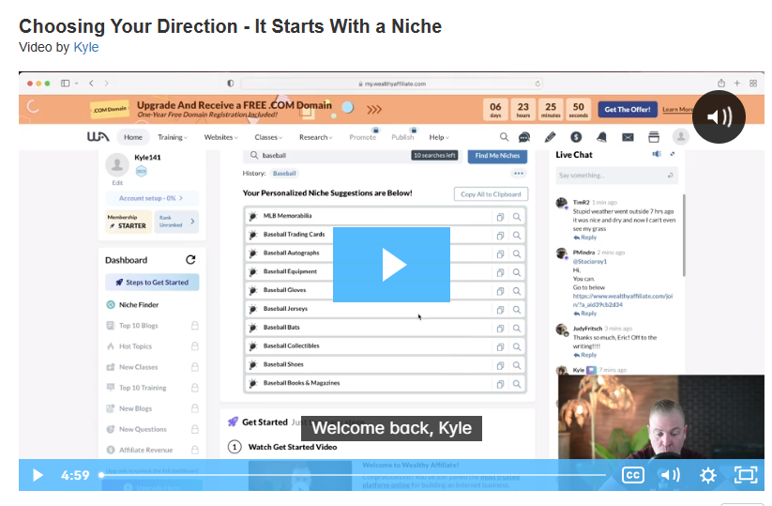Screen dimensions: 772x506
Task: Copy the Baseball Trading Cards niche
Action: pos(500,236)
